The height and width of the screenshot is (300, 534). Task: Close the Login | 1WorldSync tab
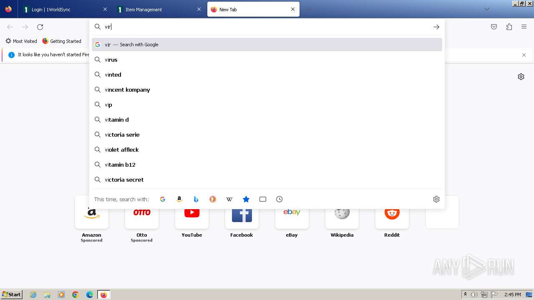coord(105,9)
